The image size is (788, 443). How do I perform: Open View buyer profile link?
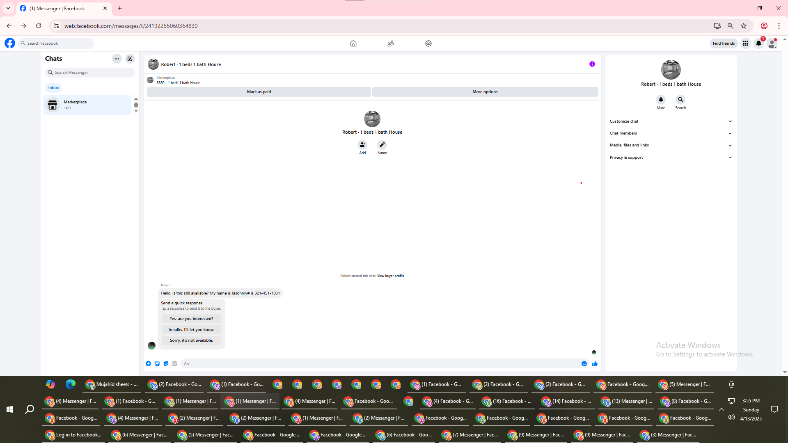[390, 276]
